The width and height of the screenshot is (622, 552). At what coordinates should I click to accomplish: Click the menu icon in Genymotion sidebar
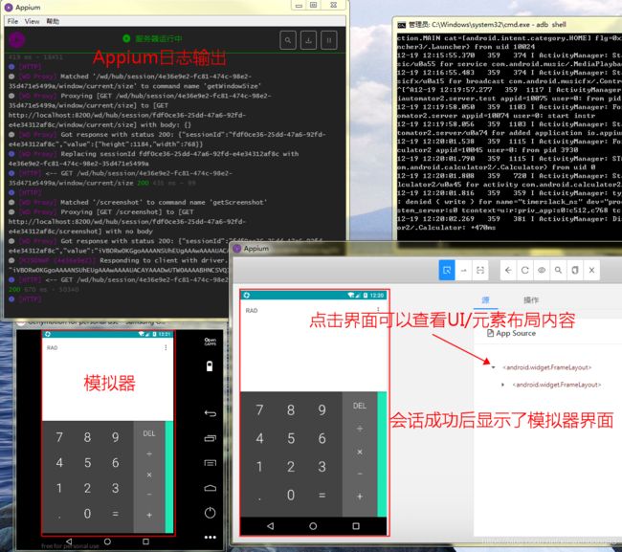(x=210, y=463)
